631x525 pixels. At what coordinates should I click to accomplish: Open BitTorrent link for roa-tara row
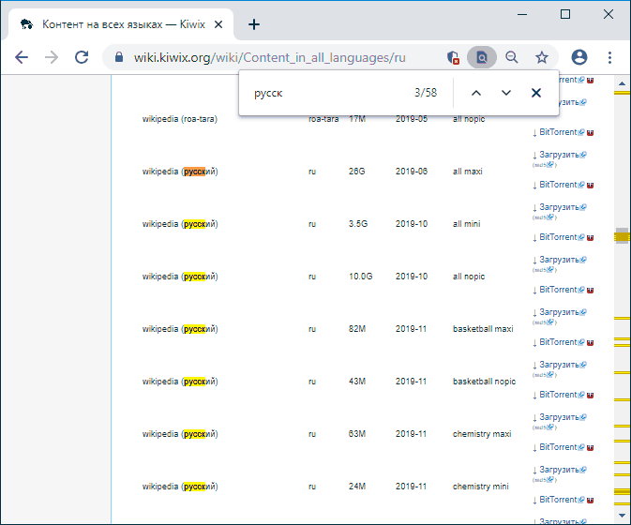[x=558, y=132]
